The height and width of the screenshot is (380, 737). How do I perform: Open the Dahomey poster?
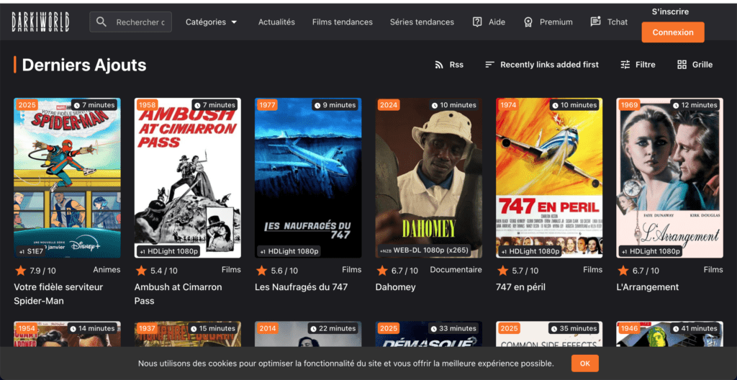[429, 178]
